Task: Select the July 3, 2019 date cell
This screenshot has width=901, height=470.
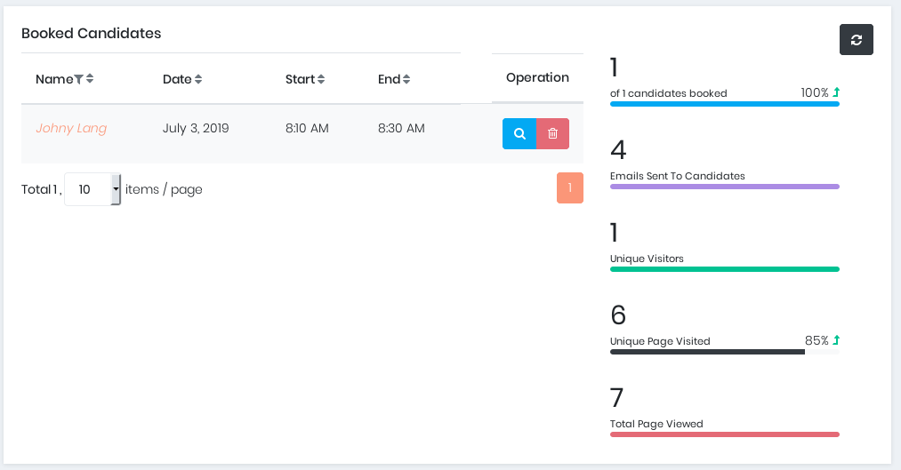Action: 196,128
